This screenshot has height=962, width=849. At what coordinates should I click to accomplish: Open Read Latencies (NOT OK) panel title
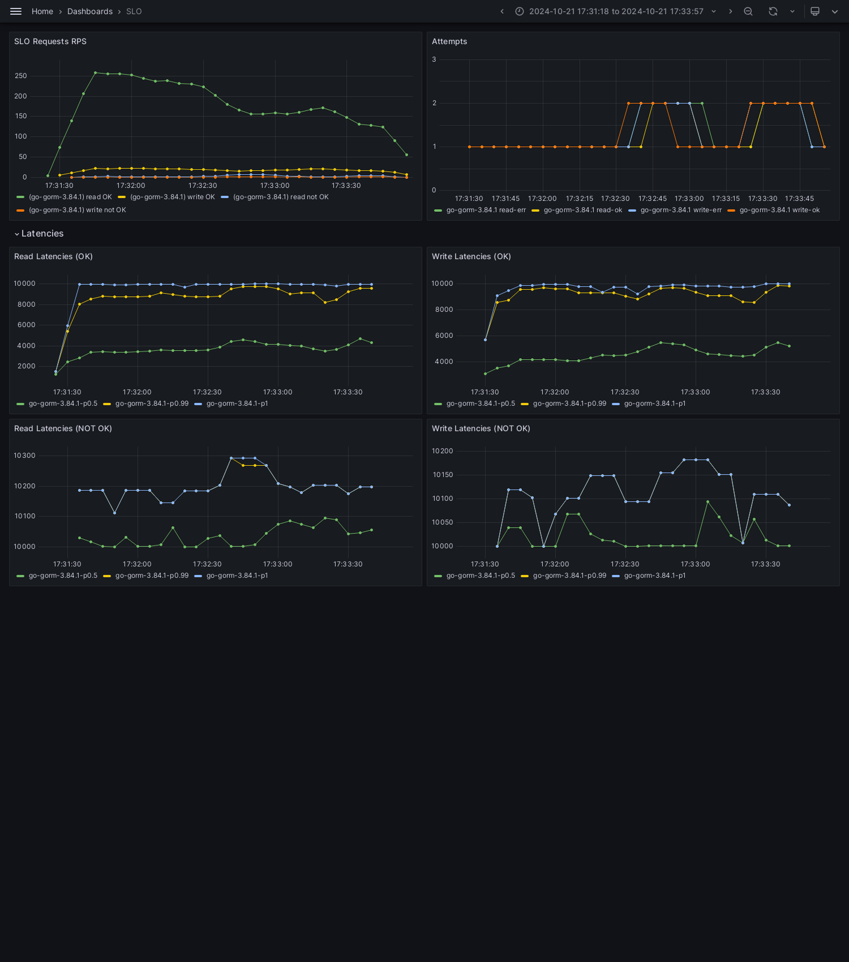pos(63,428)
